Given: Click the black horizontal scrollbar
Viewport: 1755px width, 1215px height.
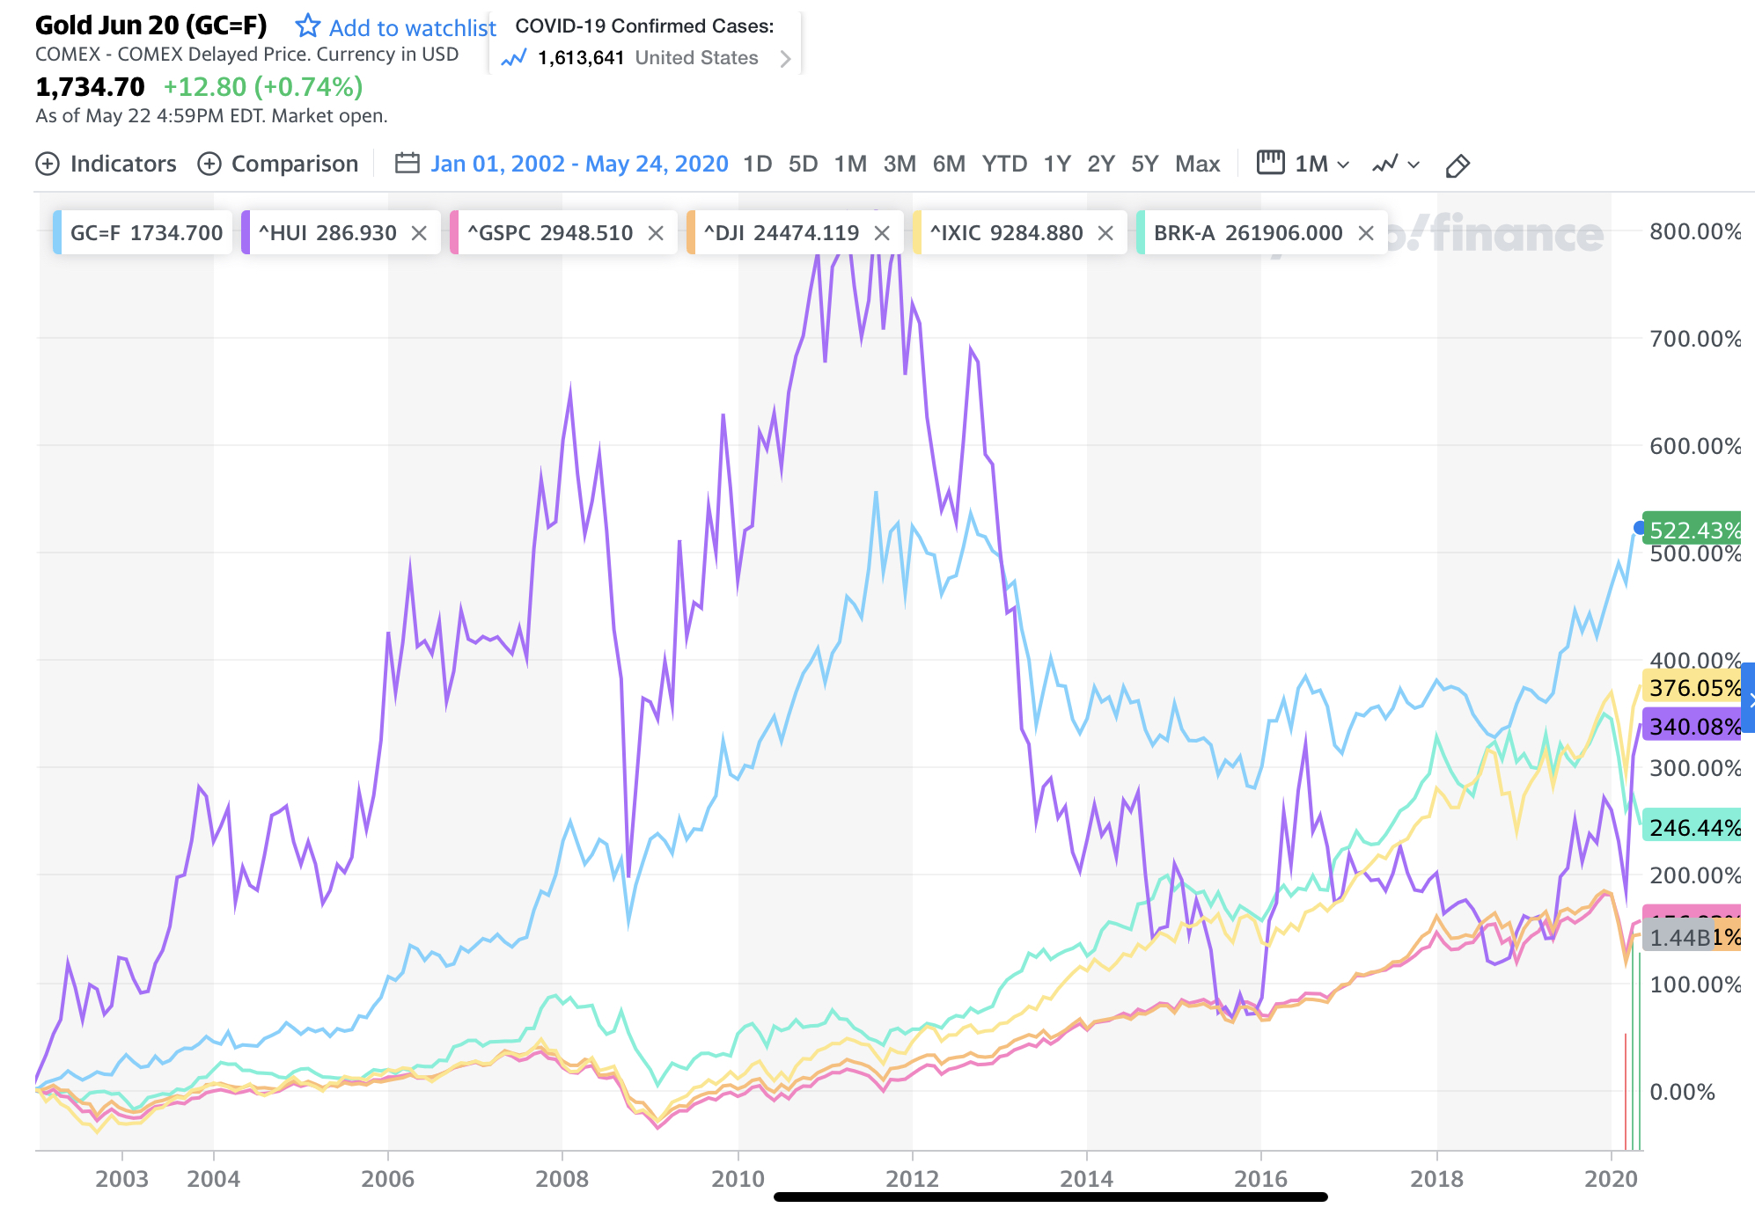Looking at the screenshot, I should [1049, 1197].
